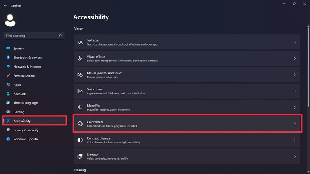Click the Narrator icon
This screenshot has width=310, height=174.
coord(80,156)
